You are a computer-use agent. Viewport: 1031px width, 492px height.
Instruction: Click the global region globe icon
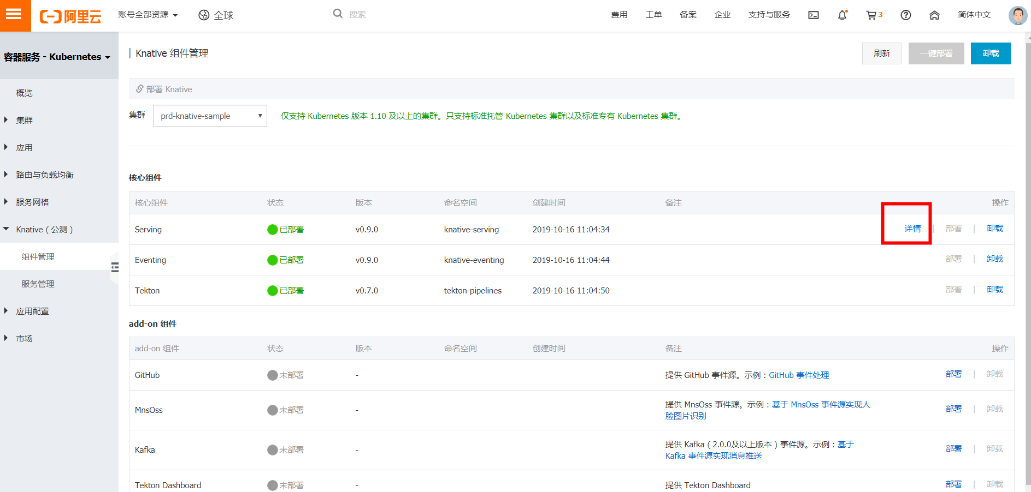coord(204,15)
